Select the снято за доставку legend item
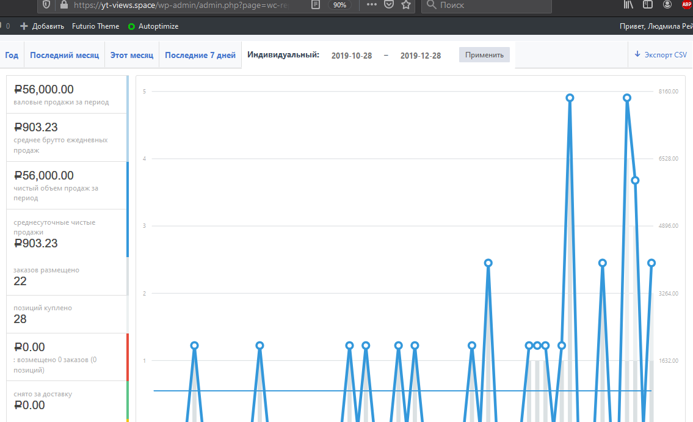Viewport: 693px width, 422px height. (68, 400)
